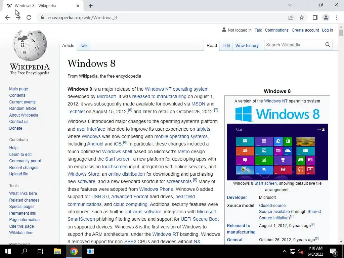Open the USB 3.0 link
Image resolution: width=344 pixels, height=258 pixels.
[x=100, y=197]
